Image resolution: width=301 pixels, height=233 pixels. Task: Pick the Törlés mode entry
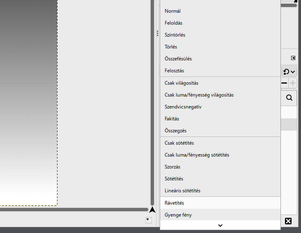point(220,47)
